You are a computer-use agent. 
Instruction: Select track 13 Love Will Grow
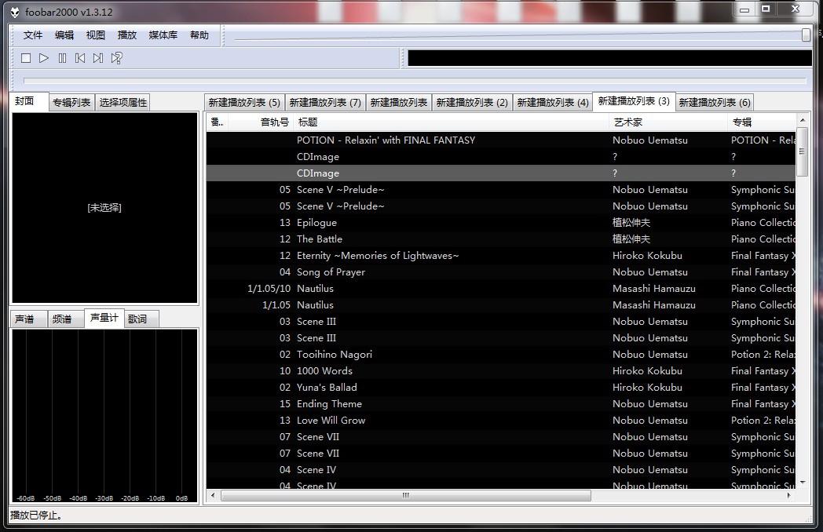tap(501, 421)
